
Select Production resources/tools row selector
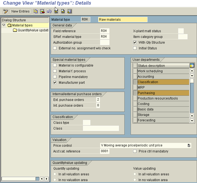(x=135, y=98)
